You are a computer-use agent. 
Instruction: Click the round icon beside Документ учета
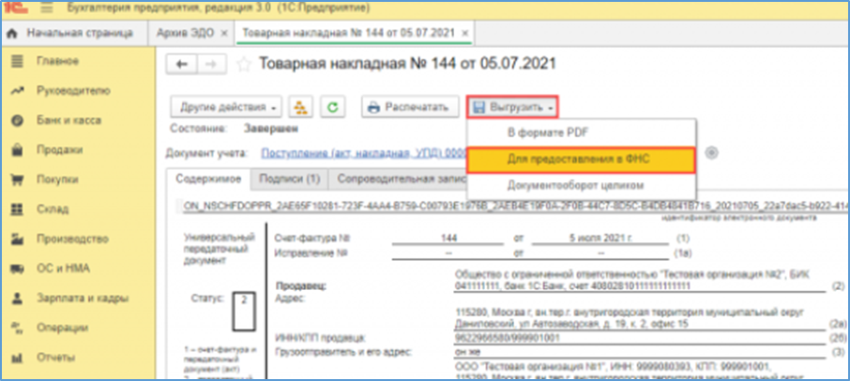point(713,154)
